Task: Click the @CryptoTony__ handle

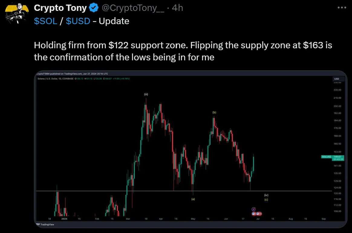Action: (x=133, y=8)
